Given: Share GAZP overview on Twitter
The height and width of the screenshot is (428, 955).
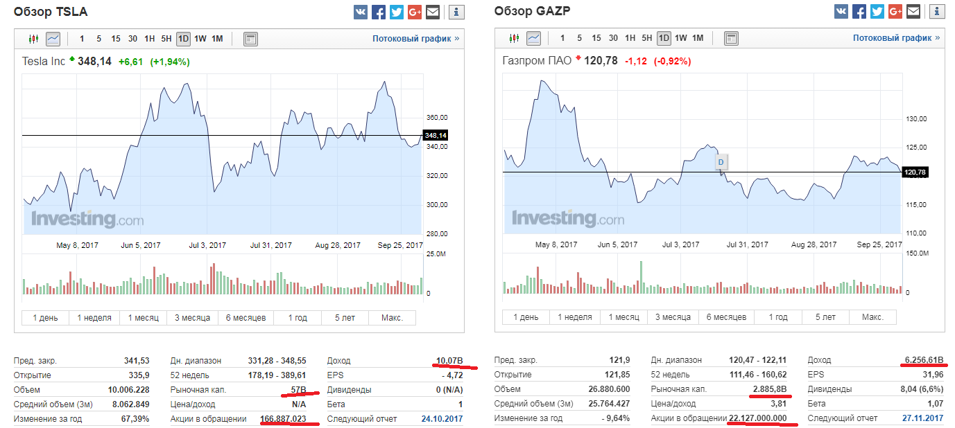Looking at the screenshot, I should click(877, 12).
